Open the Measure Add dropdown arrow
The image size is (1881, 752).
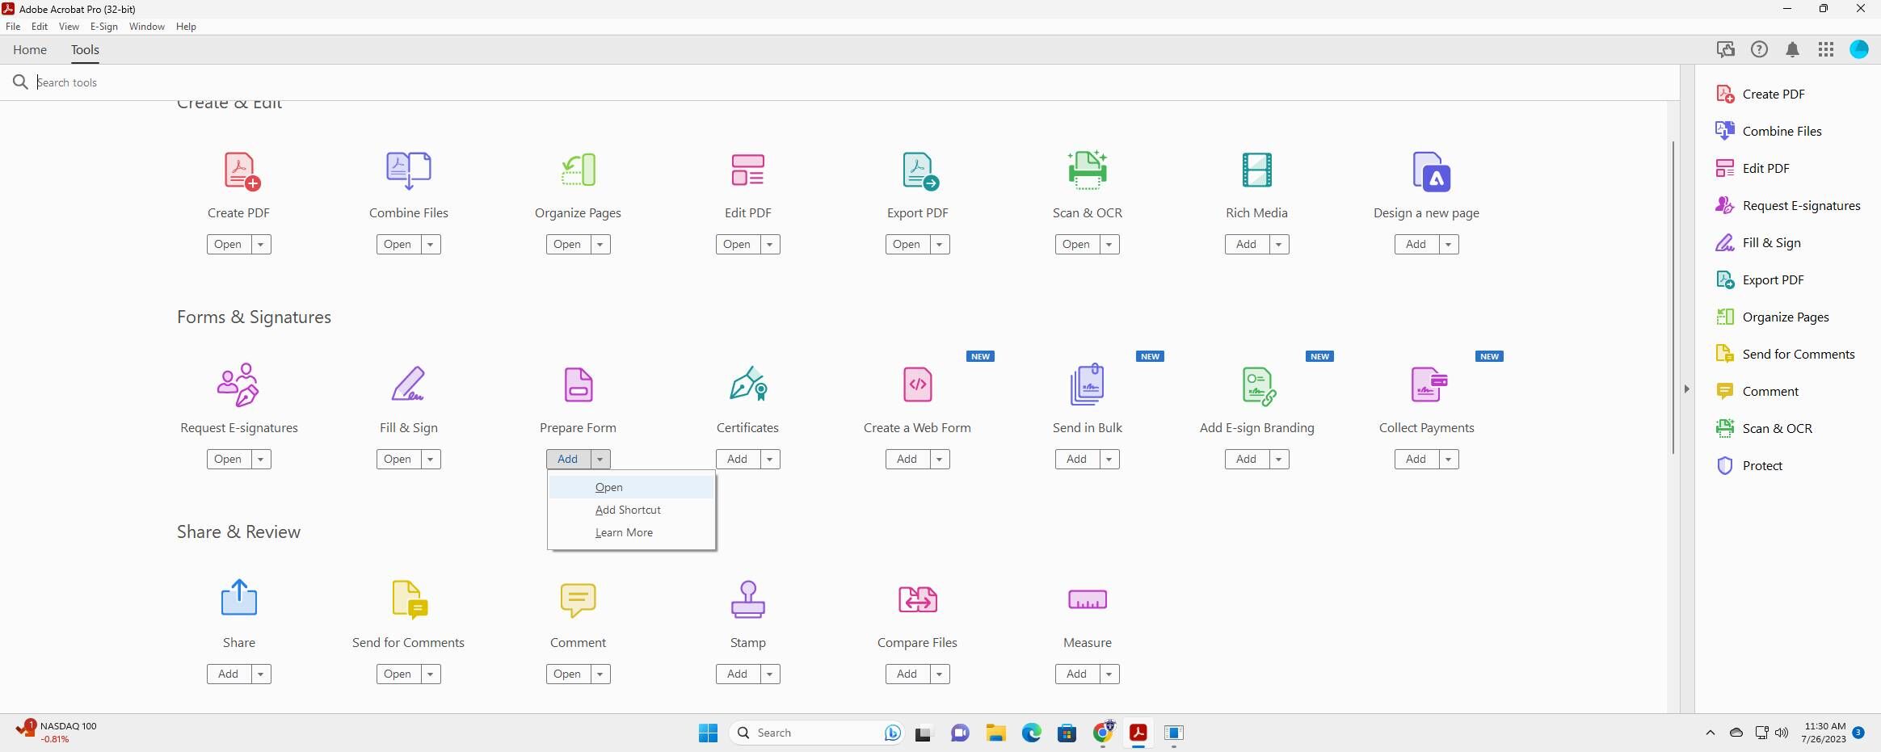(1109, 674)
